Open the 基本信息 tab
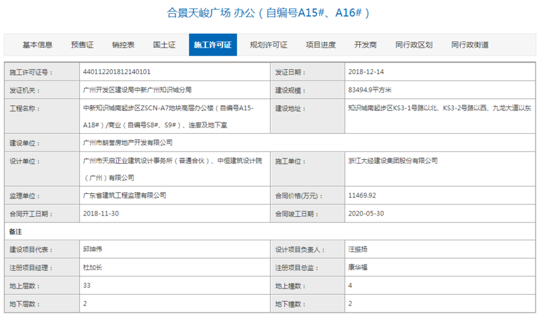Image resolution: width=540 pixels, height=317 pixels. pyautogui.click(x=37, y=45)
